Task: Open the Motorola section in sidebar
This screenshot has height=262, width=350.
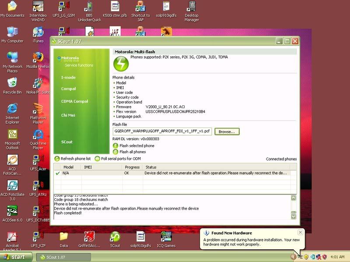Action: click(70, 58)
